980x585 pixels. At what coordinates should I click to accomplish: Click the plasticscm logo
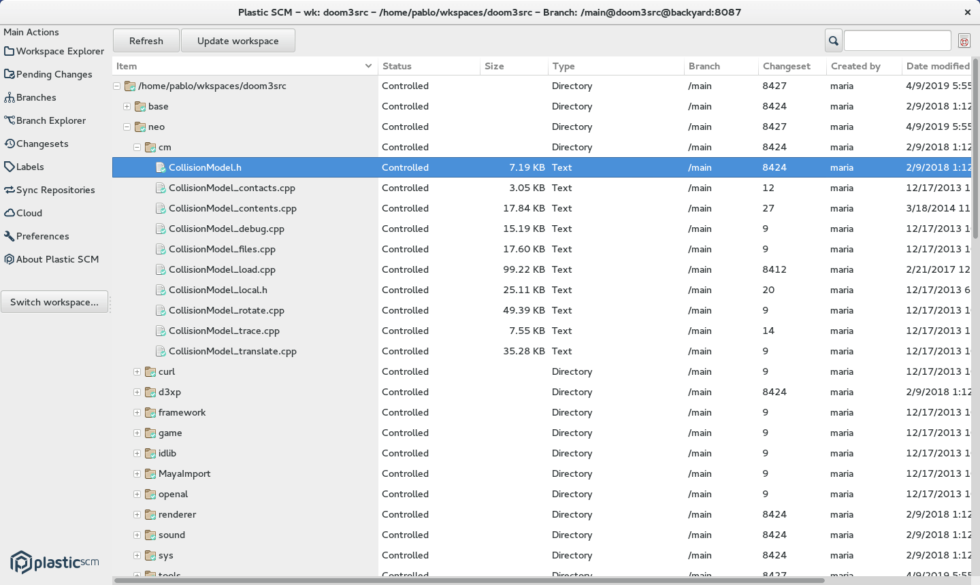[x=54, y=562]
